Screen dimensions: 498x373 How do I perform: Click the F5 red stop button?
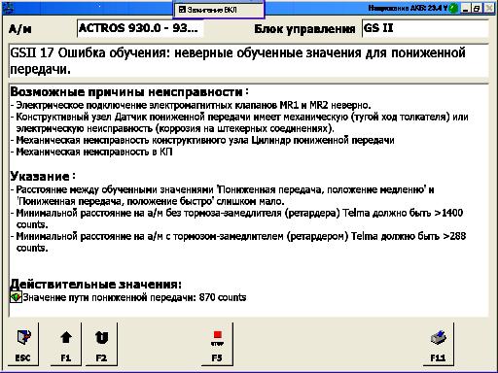tap(217, 345)
